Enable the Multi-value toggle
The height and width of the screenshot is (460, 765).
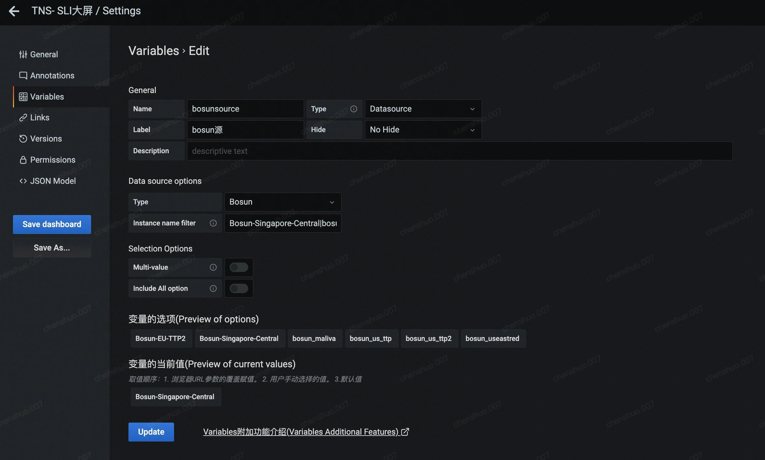click(239, 267)
